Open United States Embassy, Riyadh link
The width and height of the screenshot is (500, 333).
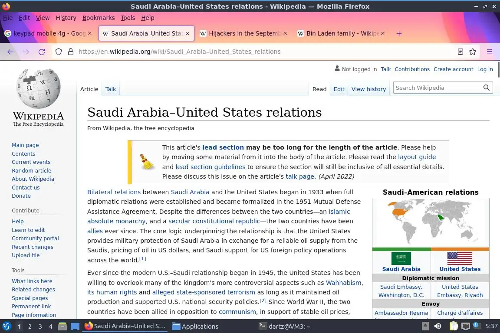[x=460, y=291]
